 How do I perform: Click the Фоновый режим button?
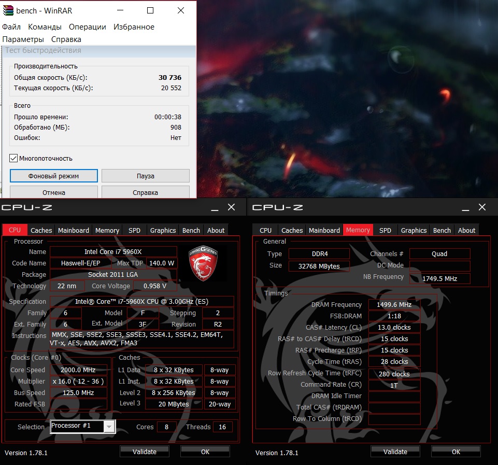54,176
